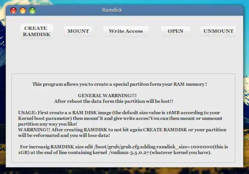The height and width of the screenshot is (174, 249).
Task: Click the 'USAGE: First create a' text line
Action: [119, 113]
